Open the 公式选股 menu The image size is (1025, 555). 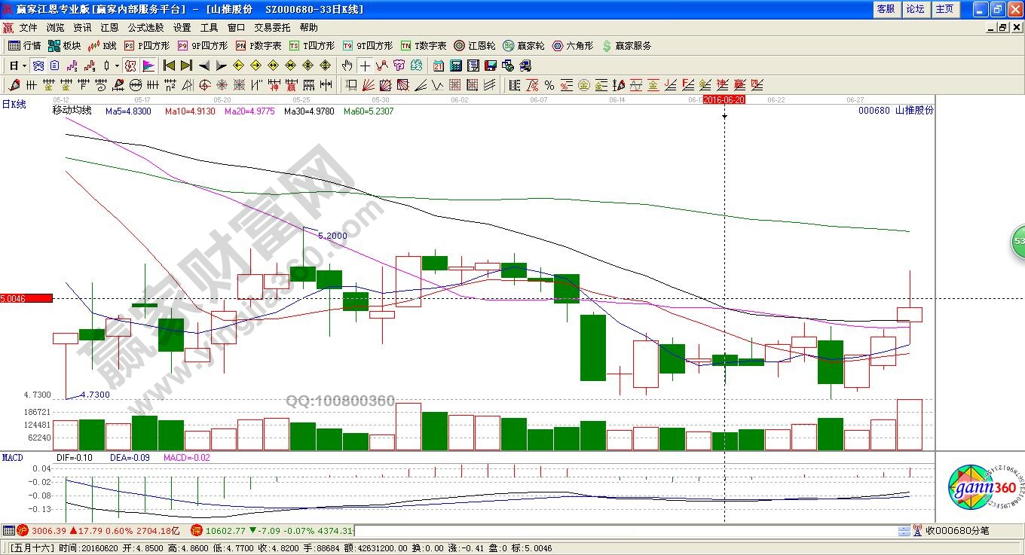tap(145, 28)
